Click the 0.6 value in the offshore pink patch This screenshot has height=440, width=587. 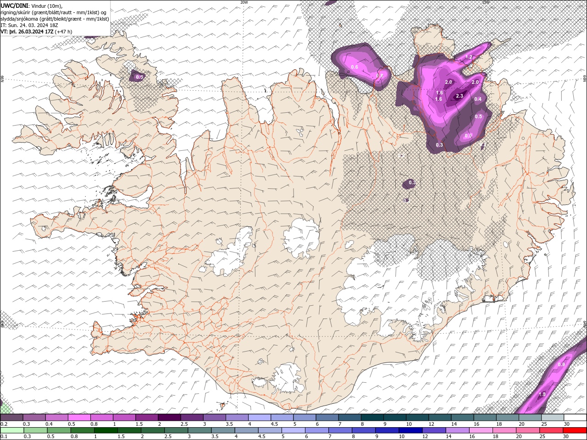tap(354, 67)
